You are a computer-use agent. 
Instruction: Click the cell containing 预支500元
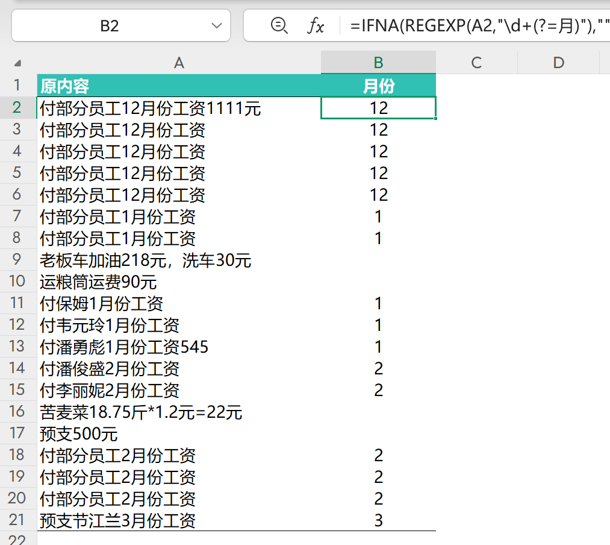pyautogui.click(x=178, y=433)
